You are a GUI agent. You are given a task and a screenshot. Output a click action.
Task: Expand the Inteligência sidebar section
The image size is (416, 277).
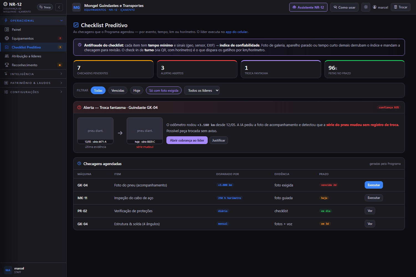(33, 74)
